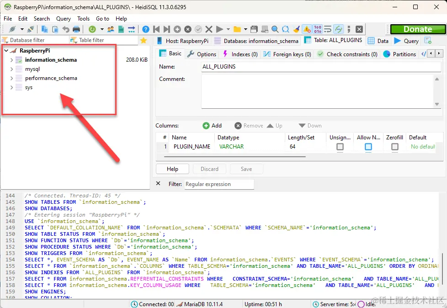The image size is (447, 308).
Task: Toggle the Zerofill checkbox for PLUGIN_NAME
Action: click(395, 146)
